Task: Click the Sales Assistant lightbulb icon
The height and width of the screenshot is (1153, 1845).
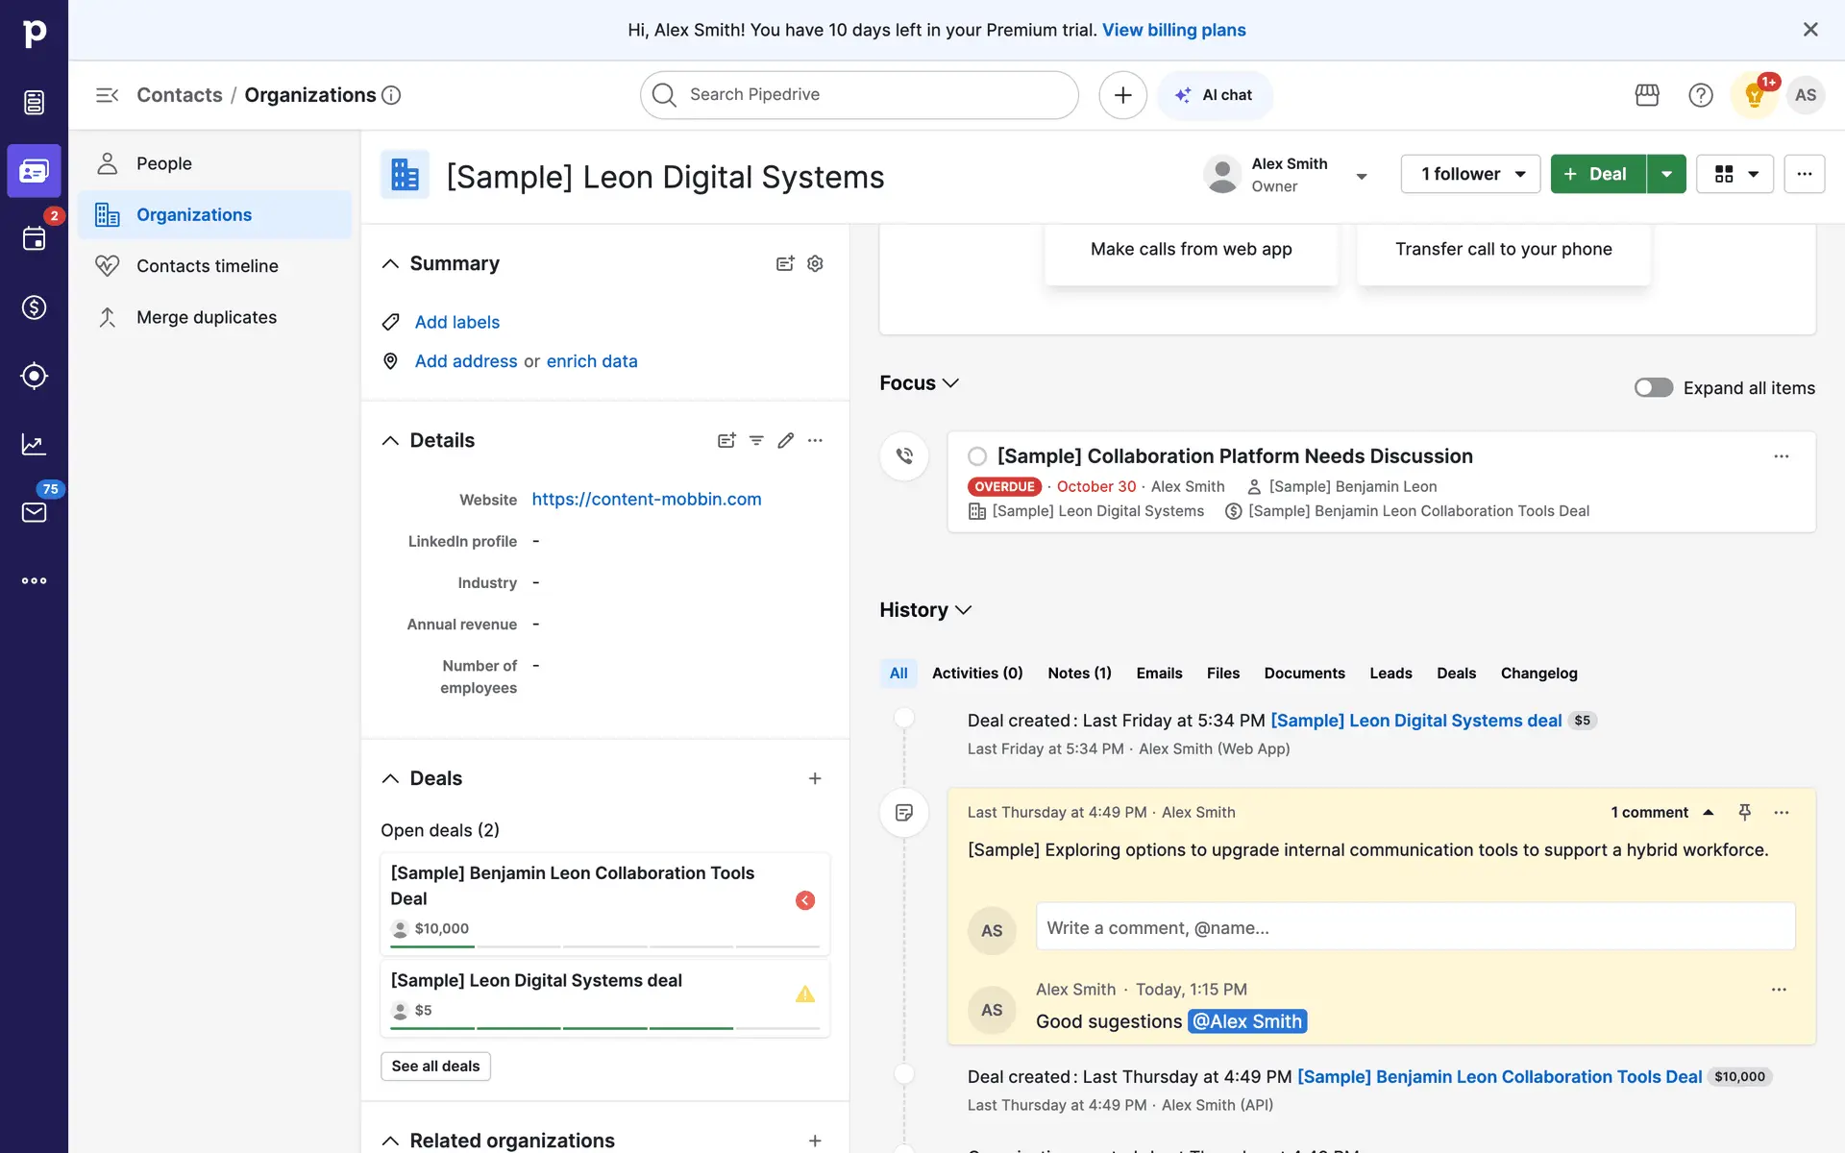Action: [1754, 95]
